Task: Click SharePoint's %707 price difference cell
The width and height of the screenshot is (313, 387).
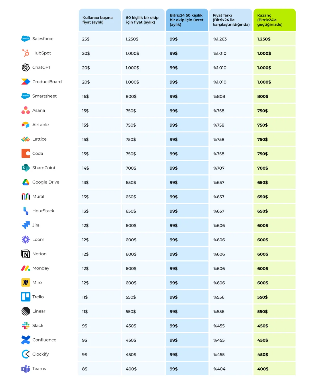Action: pyautogui.click(x=231, y=168)
